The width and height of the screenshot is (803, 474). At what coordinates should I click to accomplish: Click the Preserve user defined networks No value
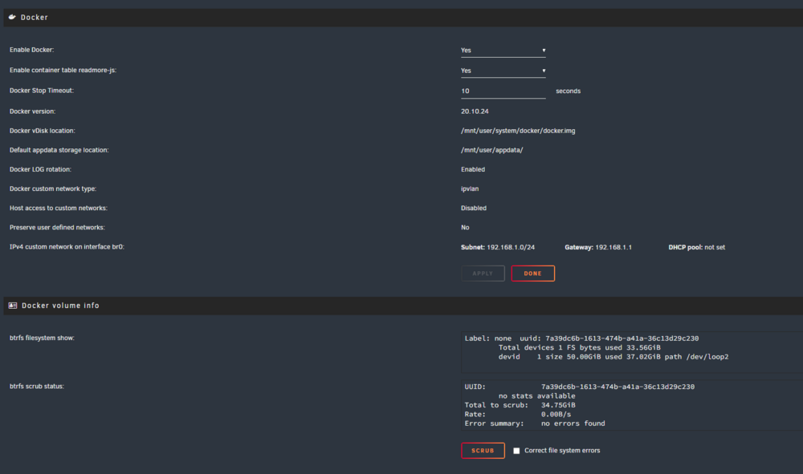click(x=465, y=228)
